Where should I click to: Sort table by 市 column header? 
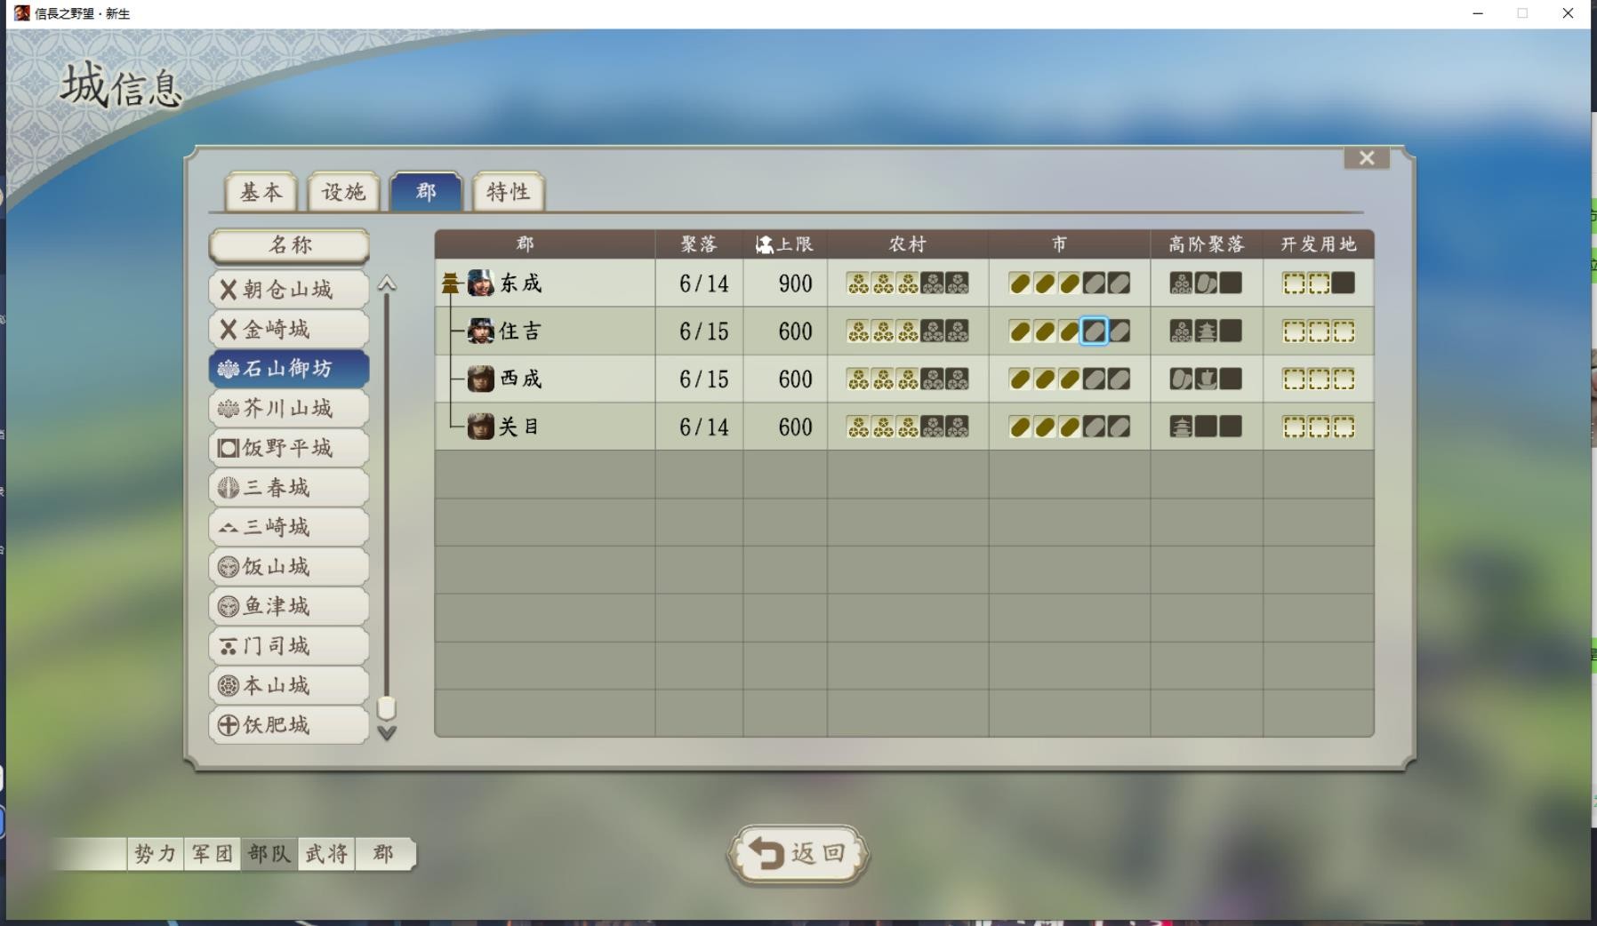1070,244
